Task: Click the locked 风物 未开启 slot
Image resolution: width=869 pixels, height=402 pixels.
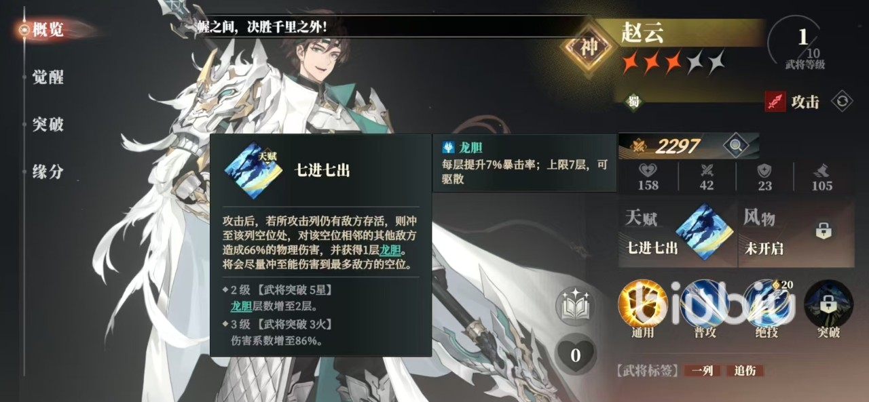Action: (x=795, y=233)
